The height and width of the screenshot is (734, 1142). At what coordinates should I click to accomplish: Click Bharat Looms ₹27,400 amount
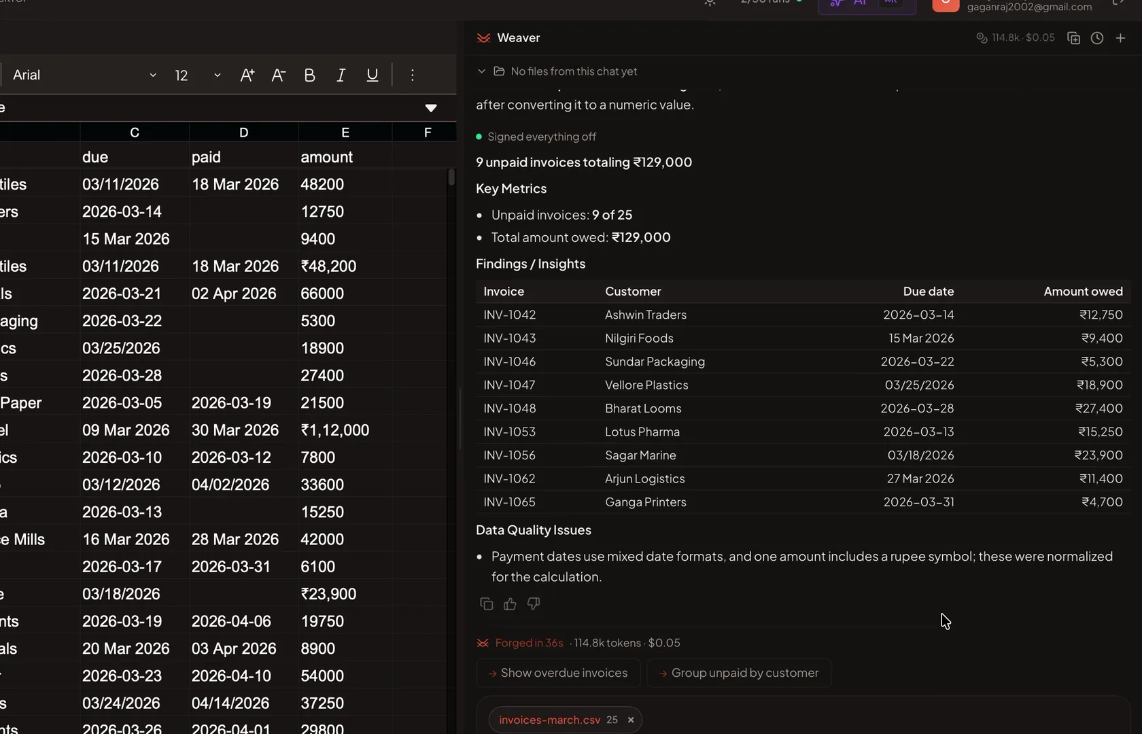[x=1098, y=408]
